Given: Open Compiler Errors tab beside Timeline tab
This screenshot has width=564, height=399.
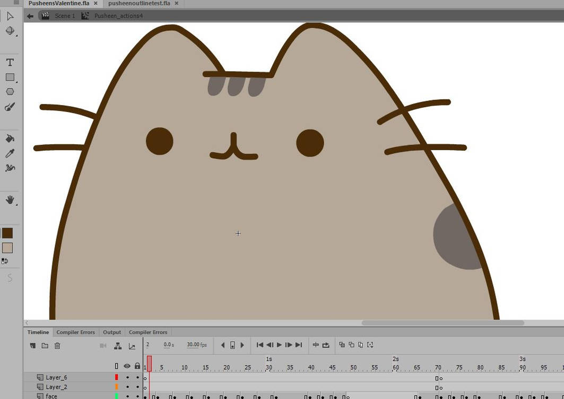Looking at the screenshot, I should (x=75, y=332).
